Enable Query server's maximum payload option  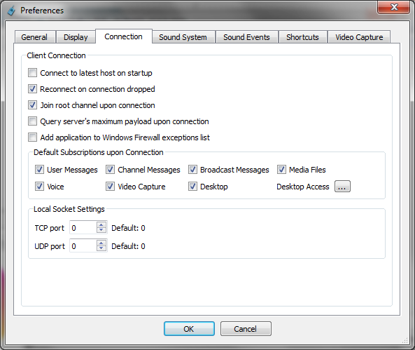(x=33, y=121)
